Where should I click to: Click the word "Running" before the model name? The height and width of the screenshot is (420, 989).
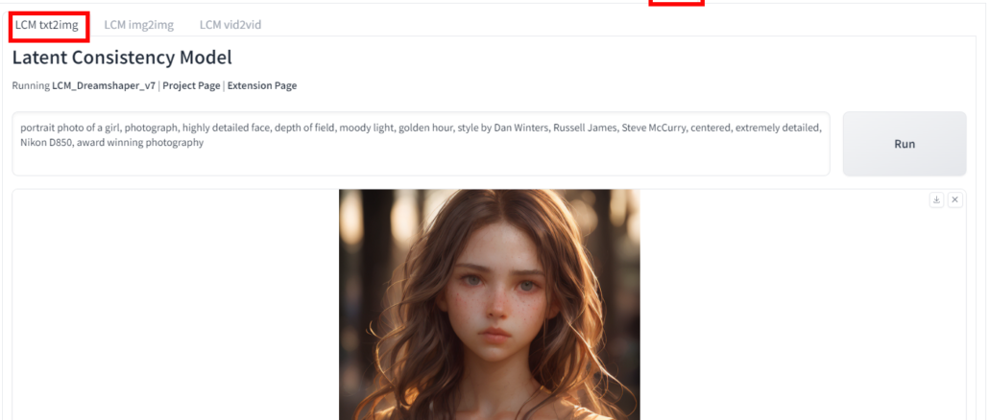coord(31,85)
